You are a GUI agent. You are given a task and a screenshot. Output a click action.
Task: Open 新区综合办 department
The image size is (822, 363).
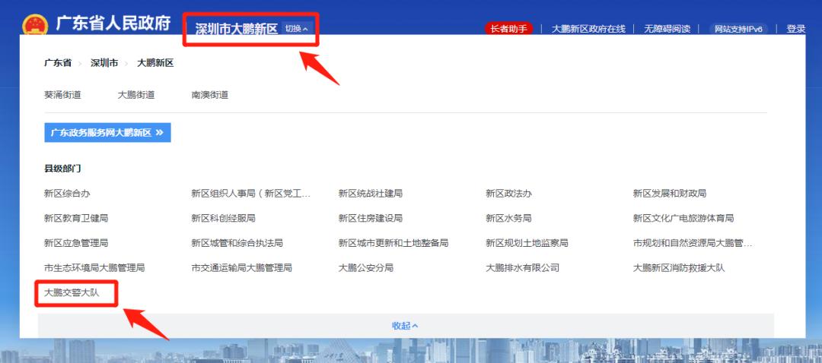(x=67, y=194)
